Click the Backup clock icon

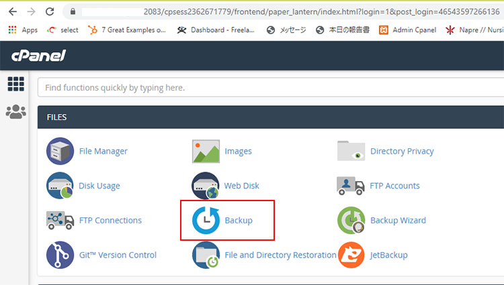[206, 220]
